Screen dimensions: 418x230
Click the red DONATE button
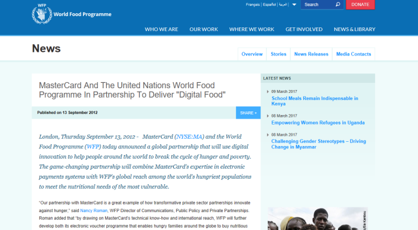360,5
